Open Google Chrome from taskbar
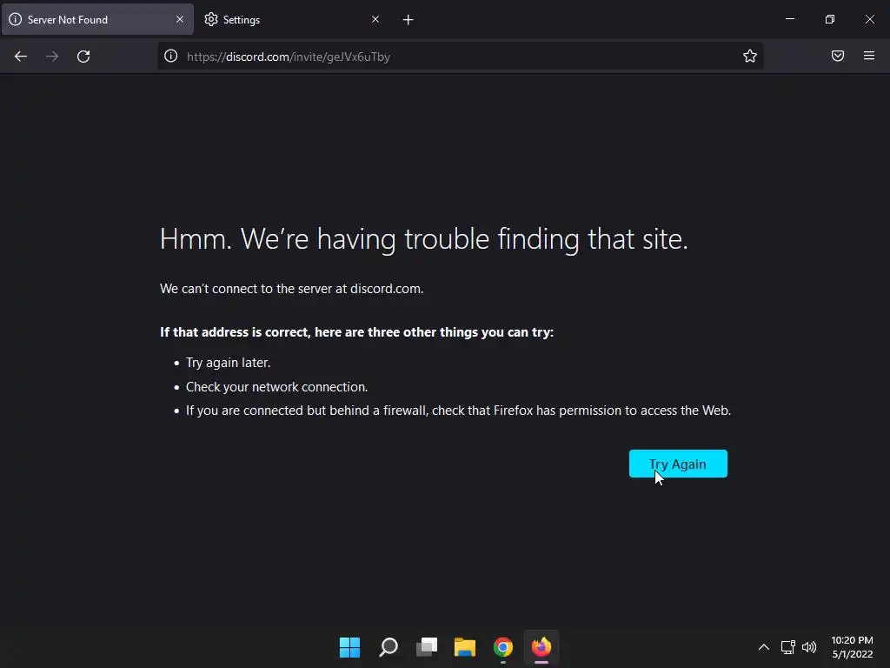This screenshot has width=890, height=668. tap(503, 647)
